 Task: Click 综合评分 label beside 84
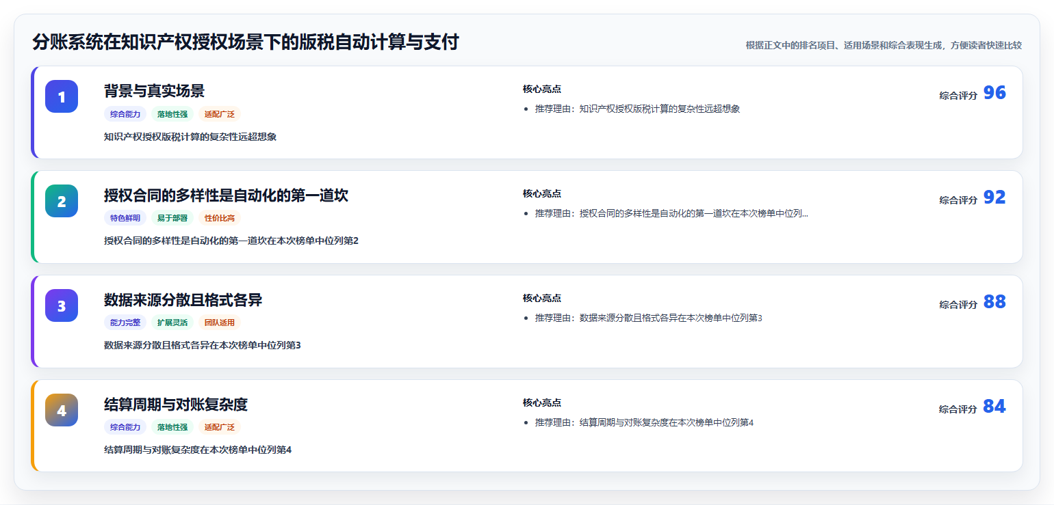[x=958, y=409]
